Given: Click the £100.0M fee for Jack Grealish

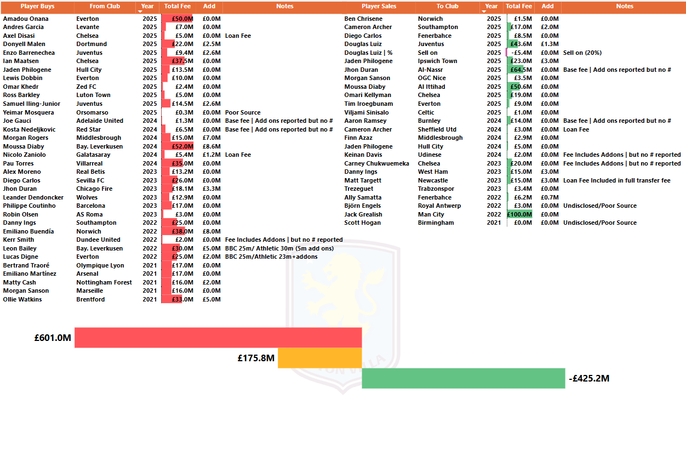Looking at the screenshot, I should pos(520,214).
